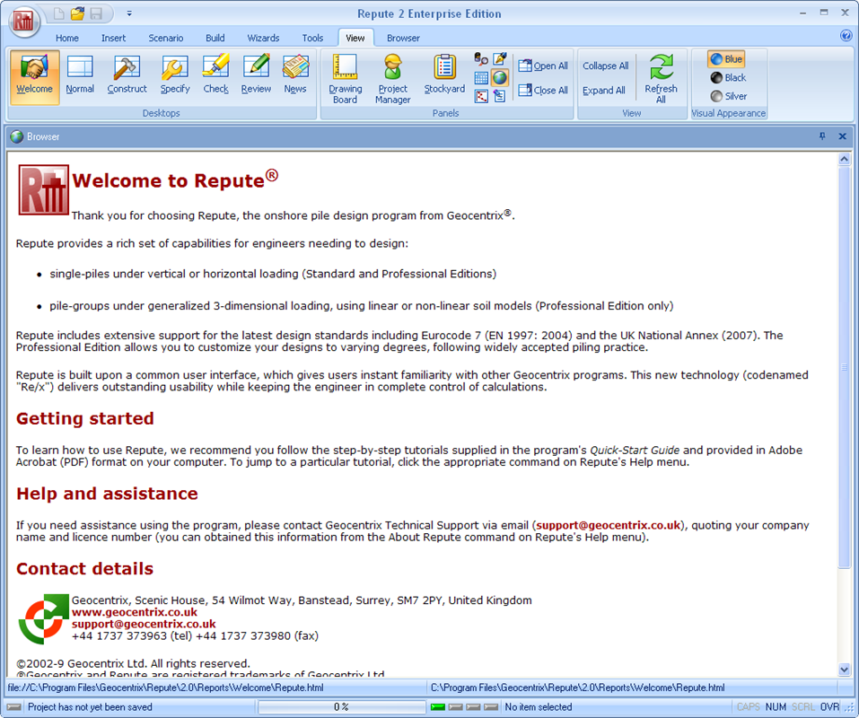Click the 'Project has not yet been saved' status text
Viewport: 859px width, 718px height.
[90, 707]
